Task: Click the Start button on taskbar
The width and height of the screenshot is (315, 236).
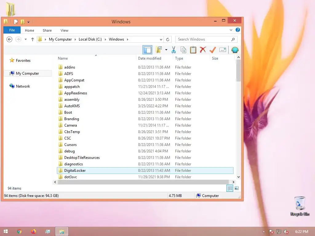Action: pyautogui.click(x=6, y=231)
